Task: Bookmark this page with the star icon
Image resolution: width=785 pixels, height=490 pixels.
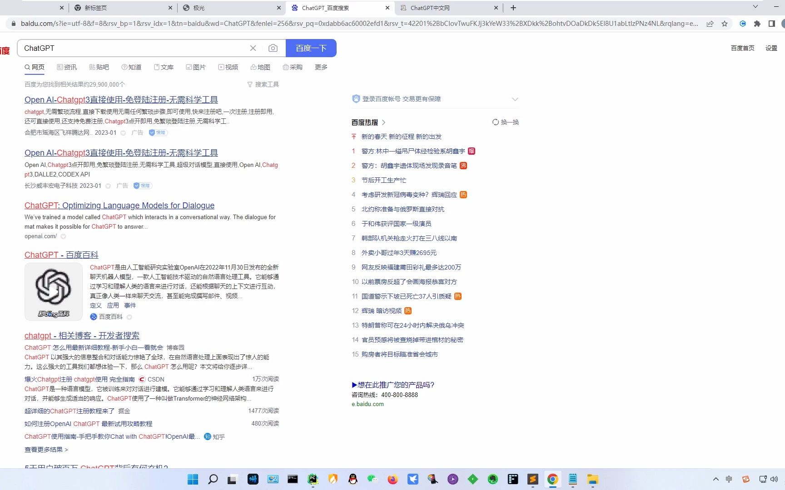Action: 725,24
